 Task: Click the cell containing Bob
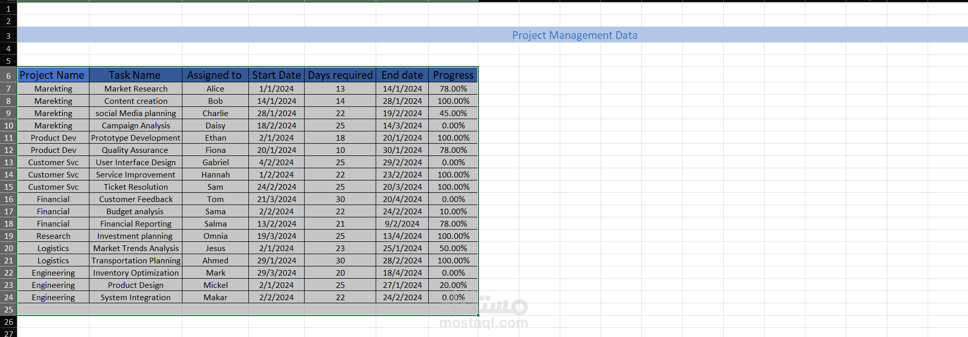pyautogui.click(x=215, y=101)
